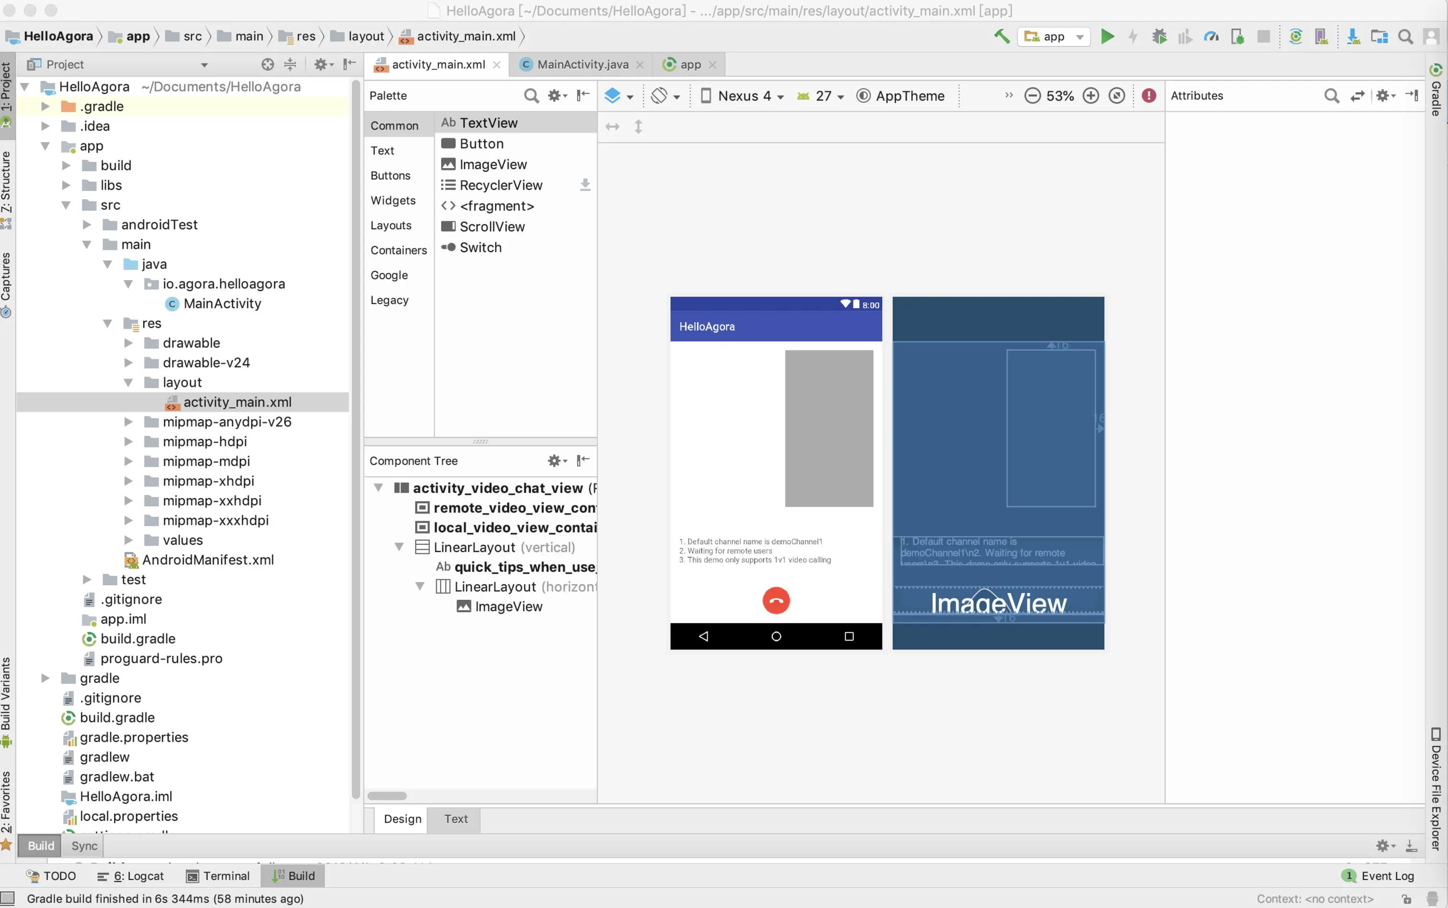
Task: Run the app with the green play button
Action: 1108,36
